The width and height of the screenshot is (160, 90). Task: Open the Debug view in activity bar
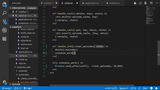coord(4,30)
